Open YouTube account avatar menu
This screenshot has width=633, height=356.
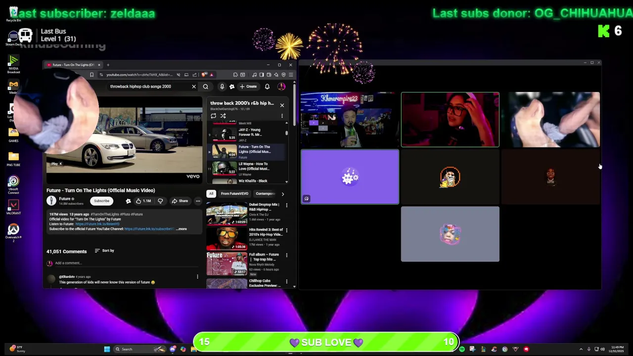tap(281, 87)
